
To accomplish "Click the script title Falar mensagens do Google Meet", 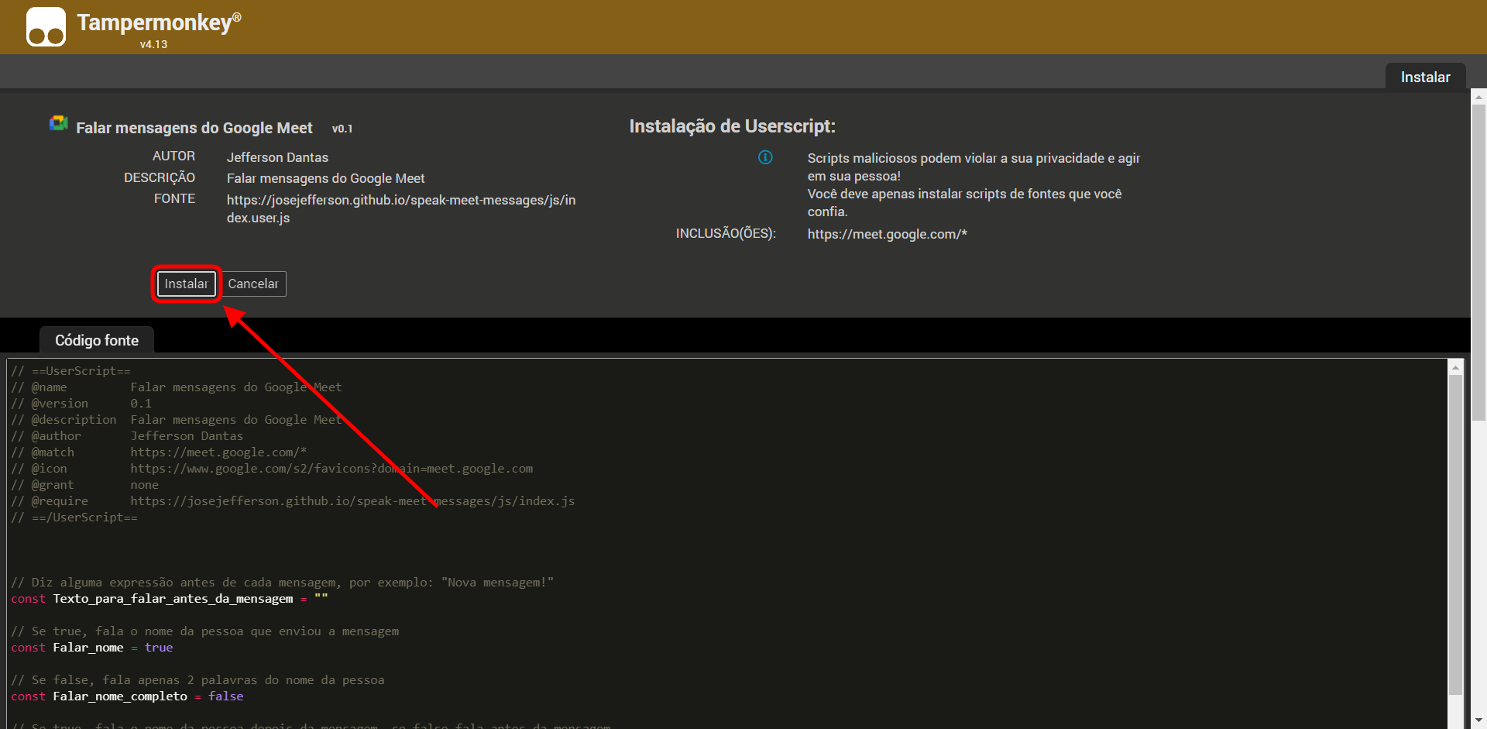I will tap(194, 128).
